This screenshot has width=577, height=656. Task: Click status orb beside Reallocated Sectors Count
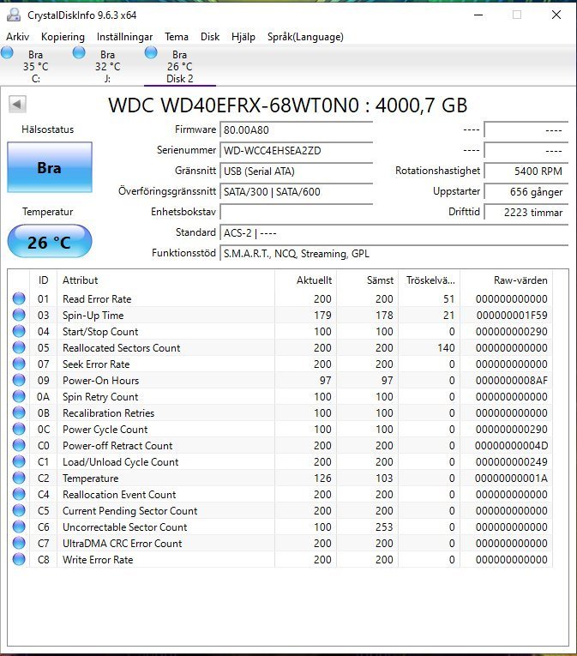tap(19, 348)
